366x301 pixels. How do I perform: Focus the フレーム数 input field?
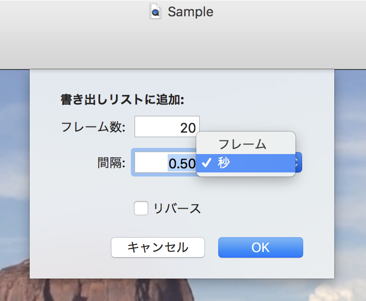[x=167, y=127]
